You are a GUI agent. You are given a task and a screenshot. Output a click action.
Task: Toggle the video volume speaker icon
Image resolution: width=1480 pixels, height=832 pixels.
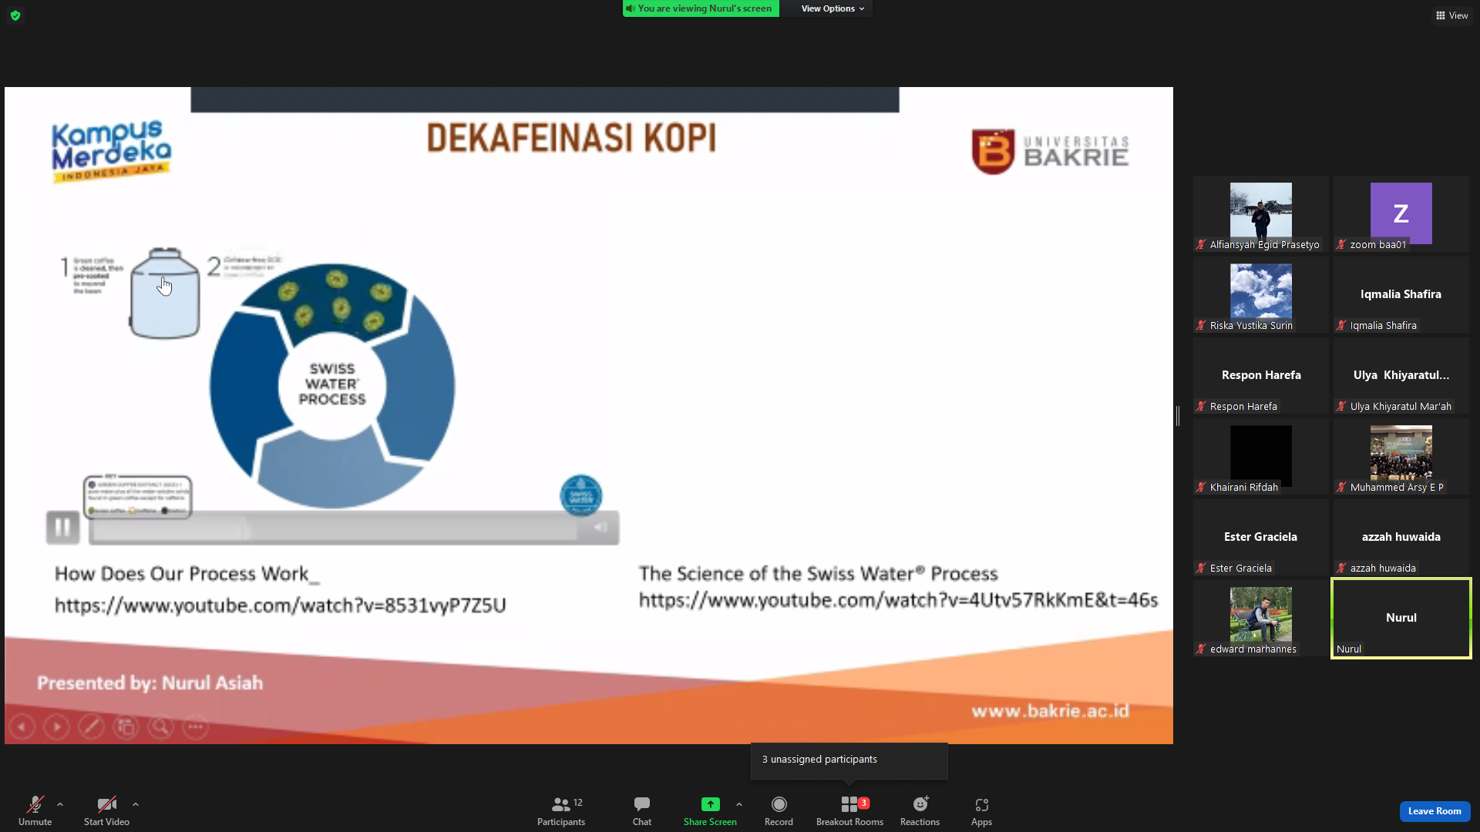pos(600,528)
